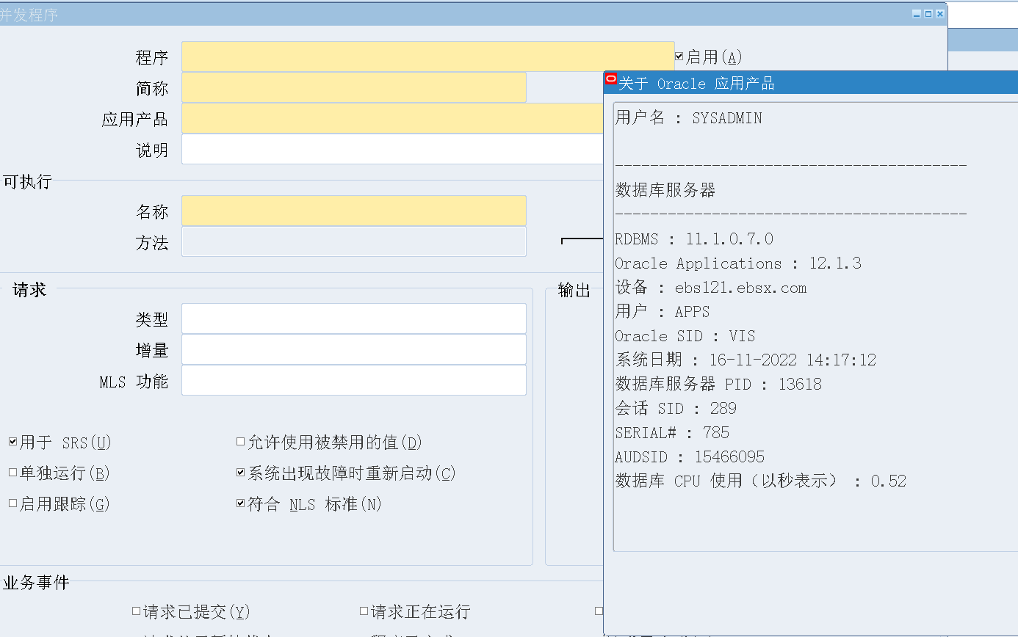Select the RDBMS : 11.1.0.7.0 line
The image size is (1018, 637).
point(694,239)
